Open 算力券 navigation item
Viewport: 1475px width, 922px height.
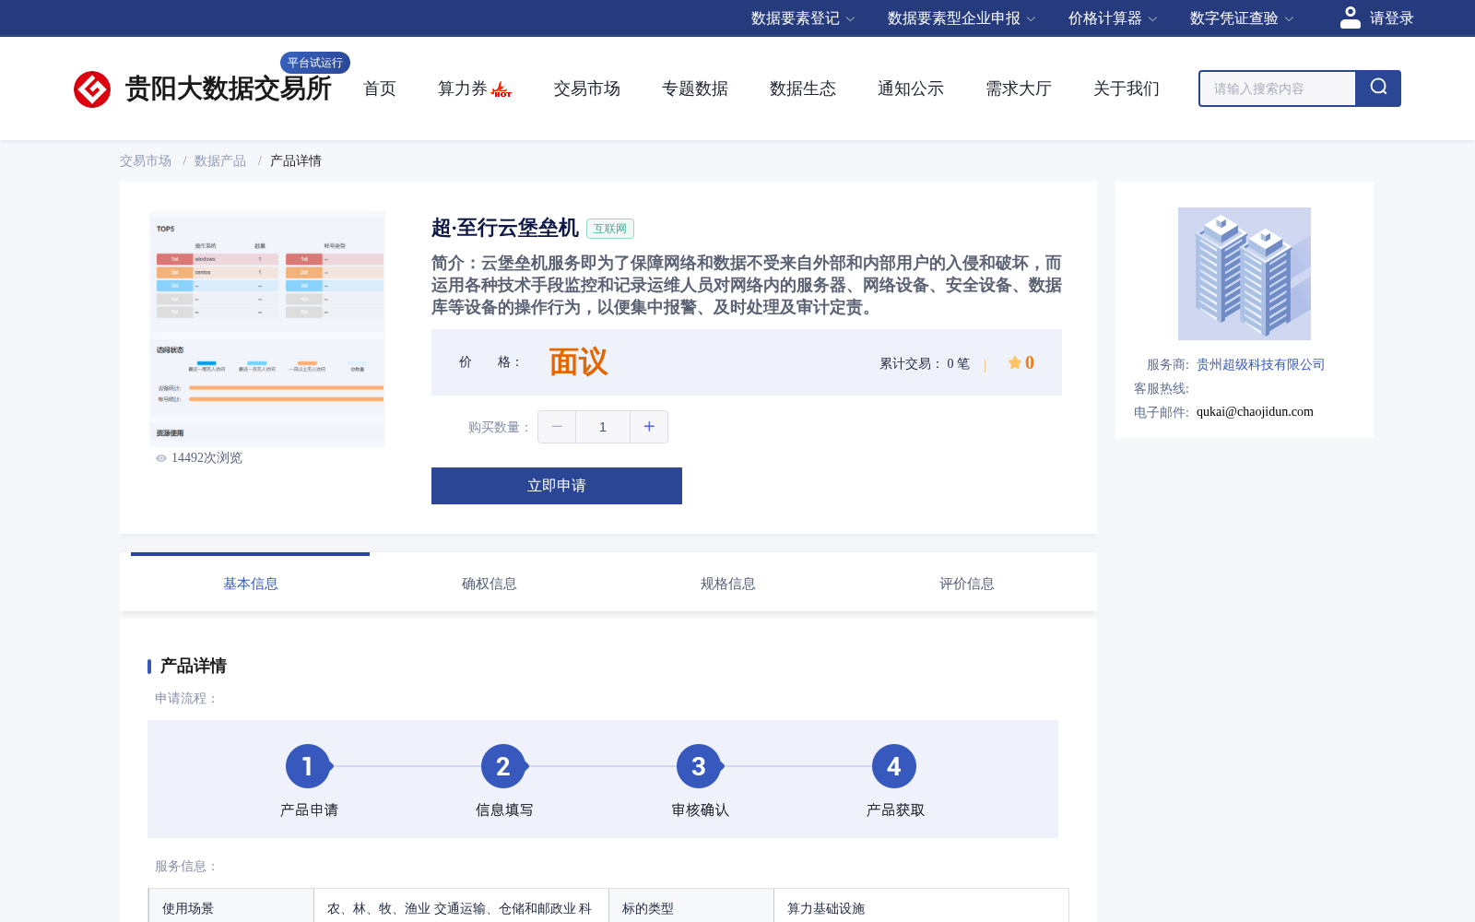tap(463, 89)
